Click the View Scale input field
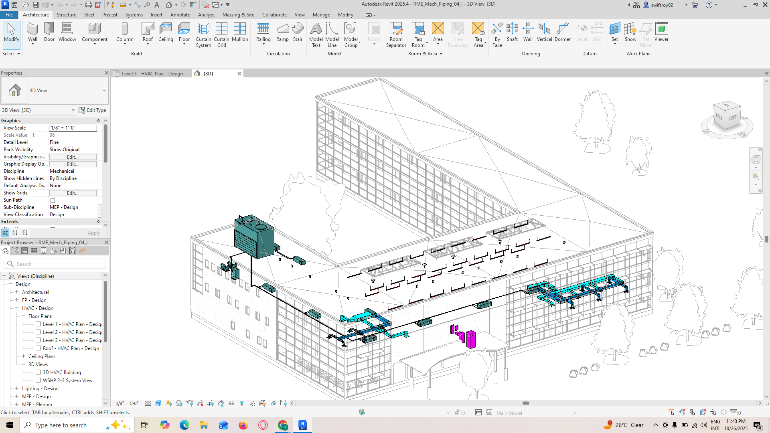770x433 pixels. point(73,128)
